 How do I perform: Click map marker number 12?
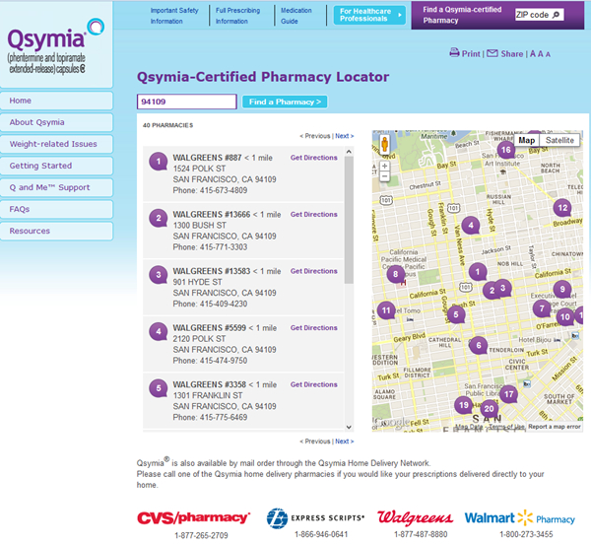click(561, 208)
